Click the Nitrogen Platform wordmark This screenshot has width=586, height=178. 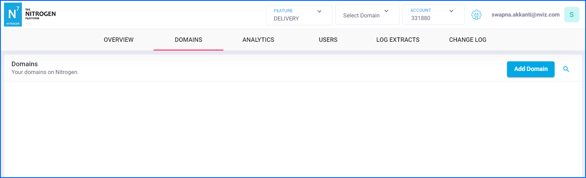[x=41, y=14]
